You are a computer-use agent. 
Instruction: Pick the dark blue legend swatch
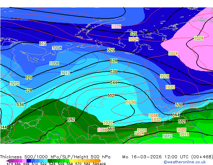(x=29, y=161)
